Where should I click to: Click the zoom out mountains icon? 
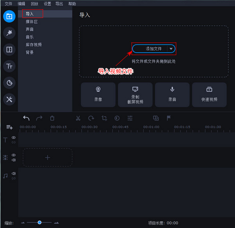[x=23, y=223]
